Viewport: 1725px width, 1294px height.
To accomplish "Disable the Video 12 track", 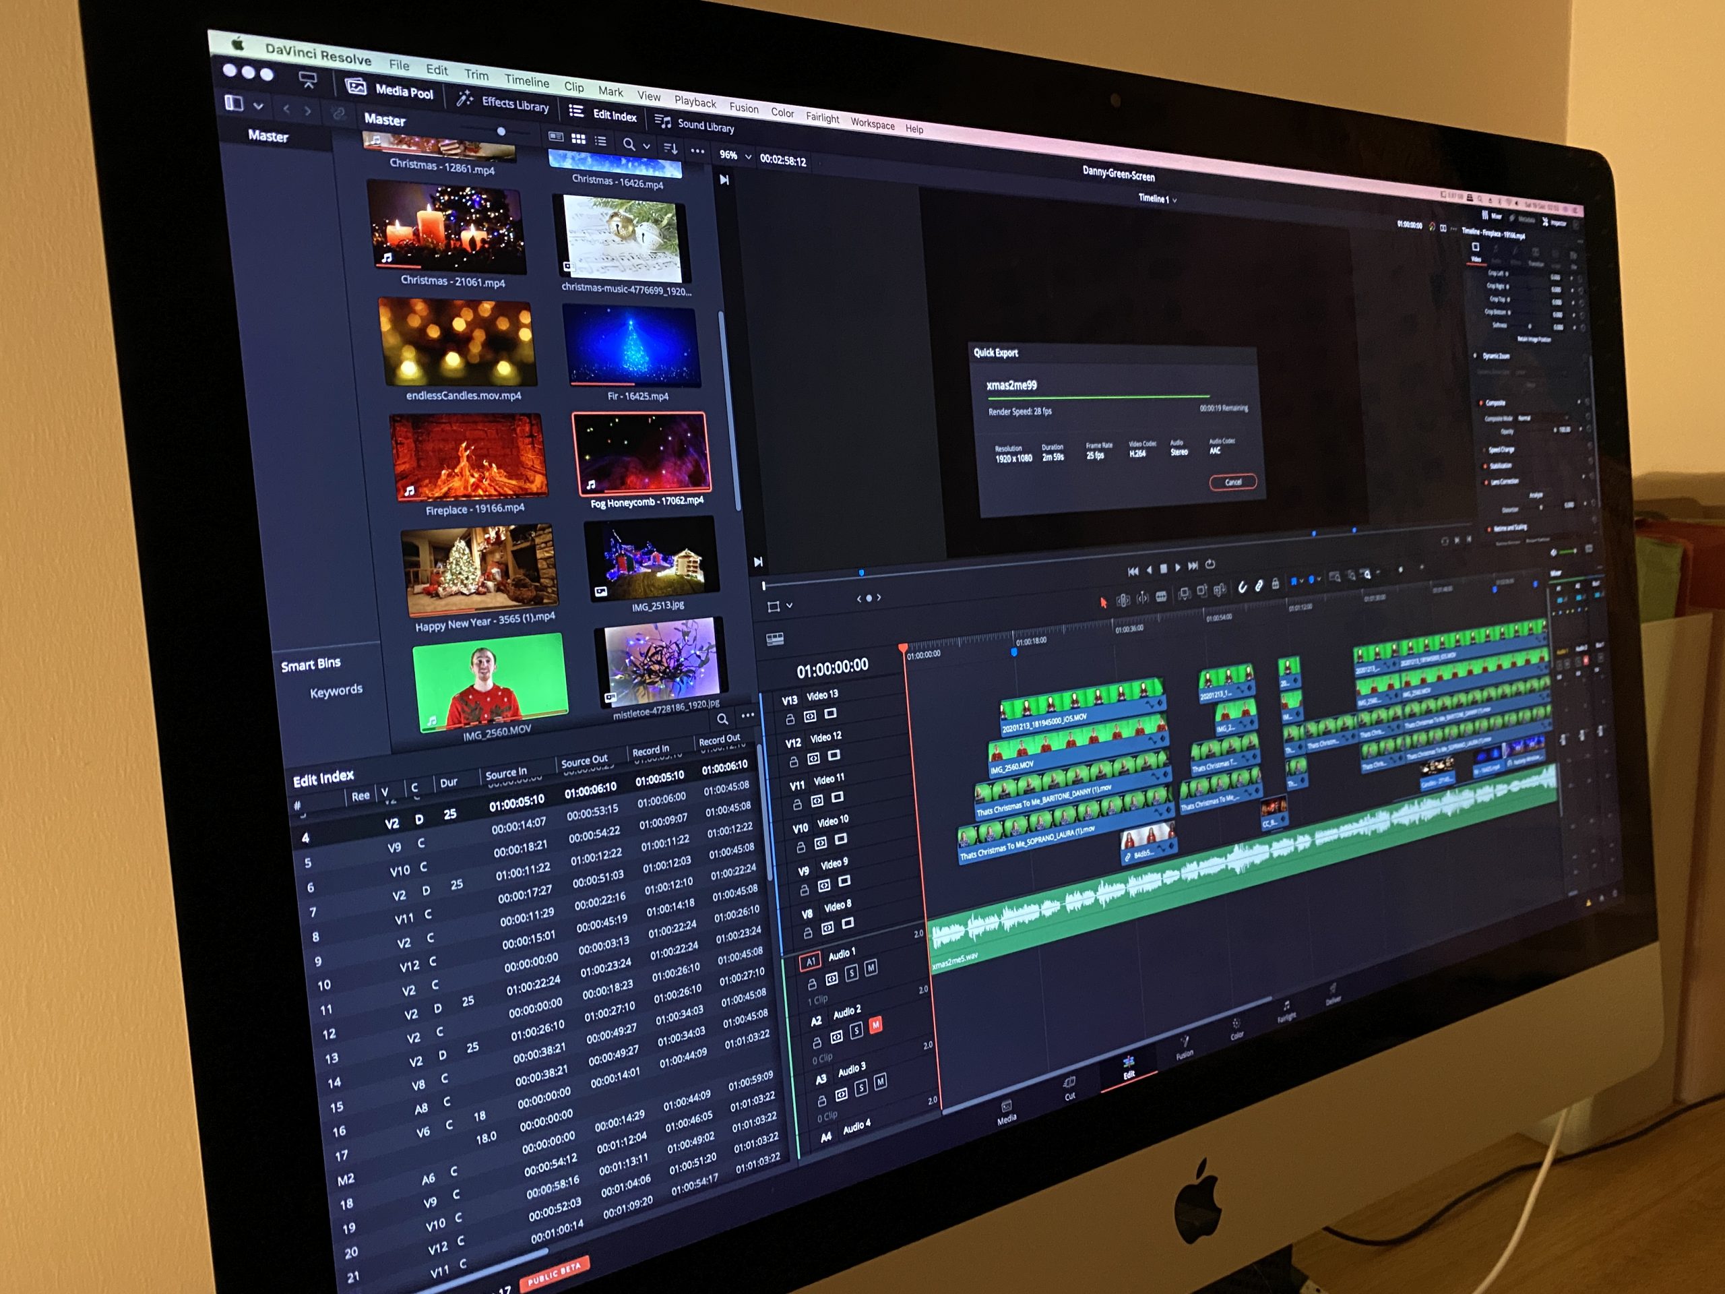I will point(834,755).
